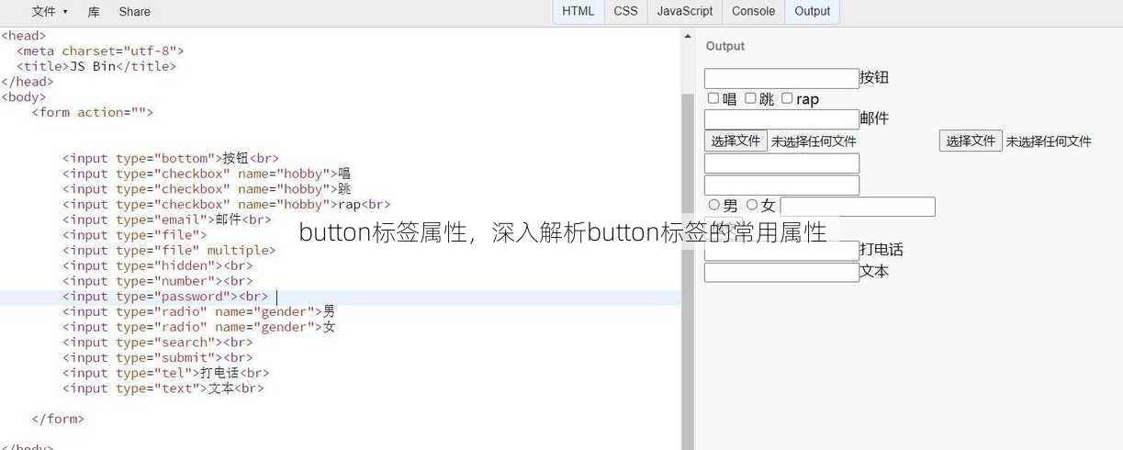Click the <head> line in code
This screenshot has height=450, width=1123.
click(x=23, y=36)
